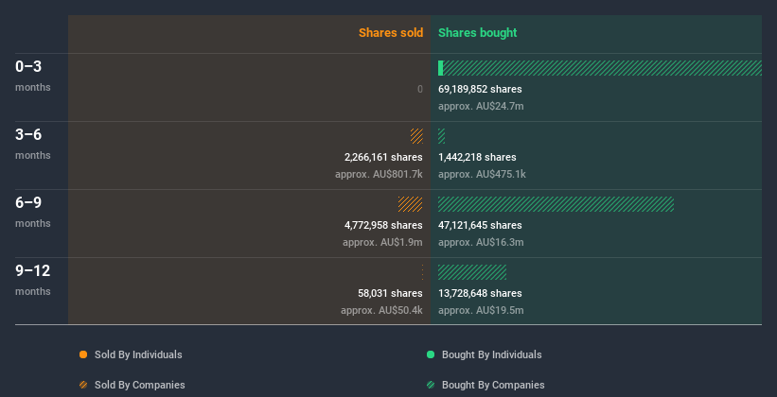Click the 2,266,161 shares sold value

(383, 158)
